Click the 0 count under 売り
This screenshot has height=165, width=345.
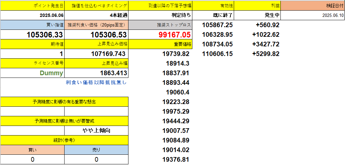click(x=96, y=159)
